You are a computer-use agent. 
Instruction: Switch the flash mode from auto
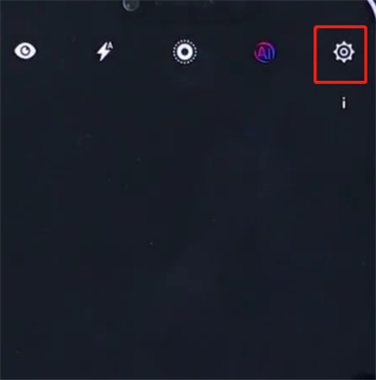pyautogui.click(x=104, y=52)
